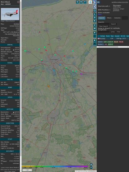Sort table by Route column header
Viewport: 129px width, 172px height.
click(x=108, y=36)
